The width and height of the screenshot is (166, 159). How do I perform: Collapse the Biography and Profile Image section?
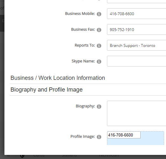click(x=46, y=90)
